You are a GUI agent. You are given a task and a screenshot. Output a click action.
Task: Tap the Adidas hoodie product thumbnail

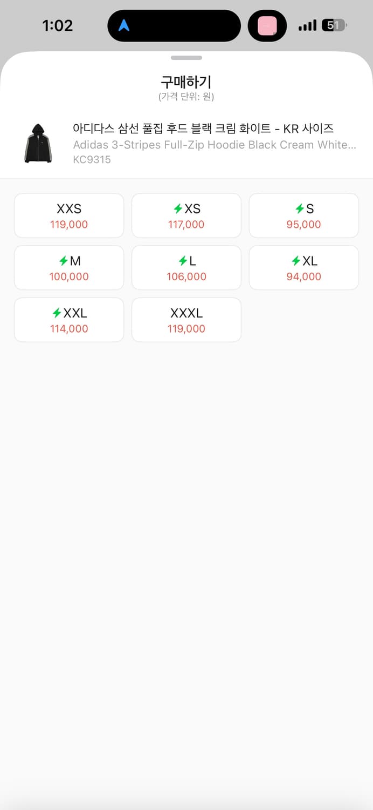pos(38,143)
